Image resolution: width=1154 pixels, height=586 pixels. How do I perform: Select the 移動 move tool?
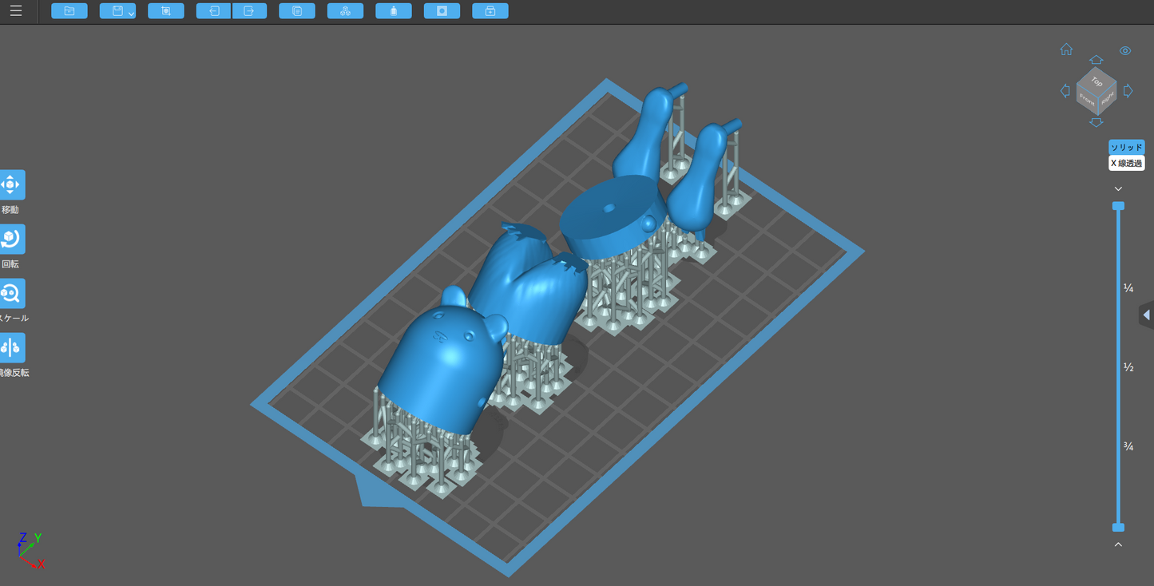(11, 185)
